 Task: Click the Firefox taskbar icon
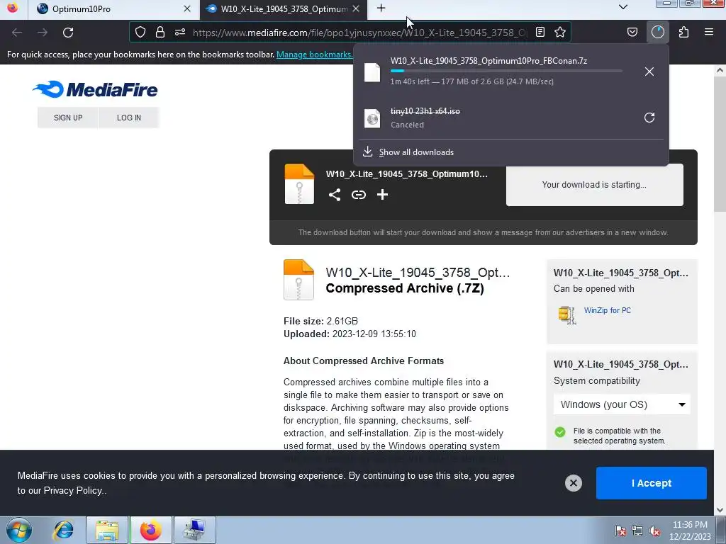[151, 530]
